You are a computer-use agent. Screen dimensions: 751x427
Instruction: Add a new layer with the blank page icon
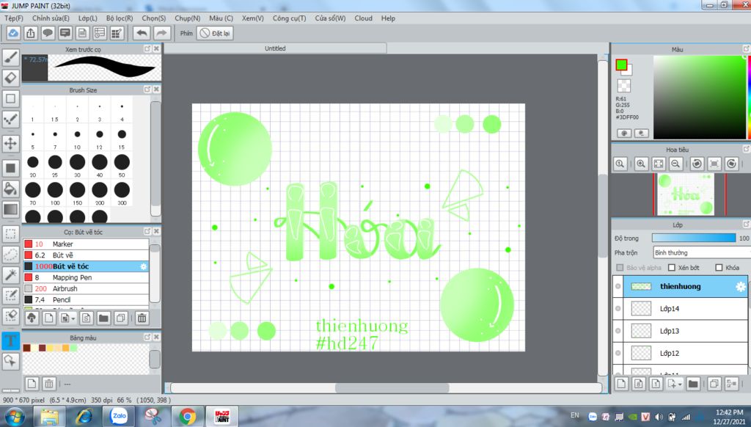coord(621,384)
